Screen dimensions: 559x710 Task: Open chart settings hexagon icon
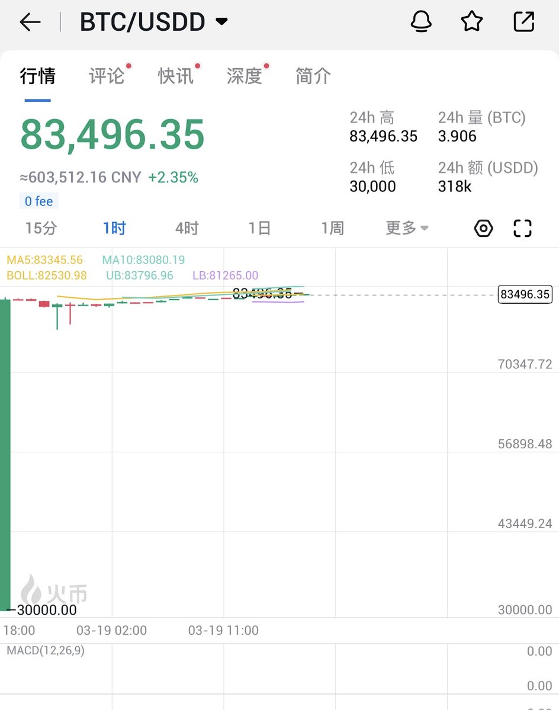pos(483,228)
